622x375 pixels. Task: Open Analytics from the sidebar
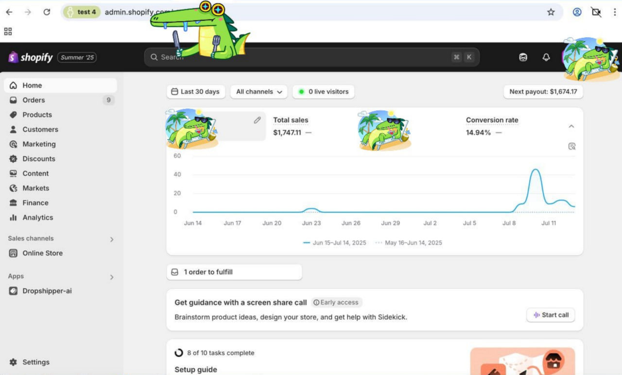(37, 218)
